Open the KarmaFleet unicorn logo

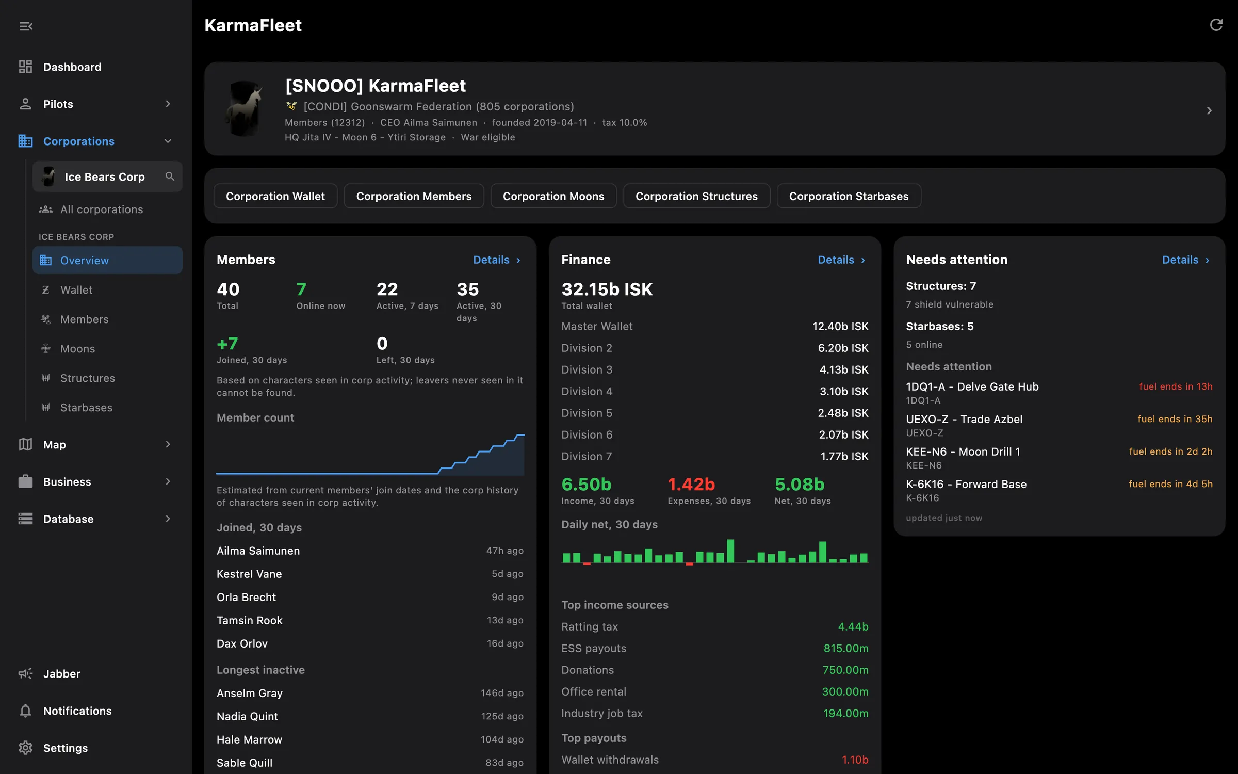pyautogui.click(x=245, y=109)
